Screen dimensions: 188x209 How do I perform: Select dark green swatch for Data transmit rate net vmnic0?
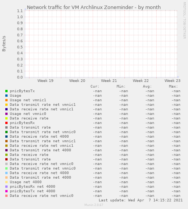coord(6,132)
